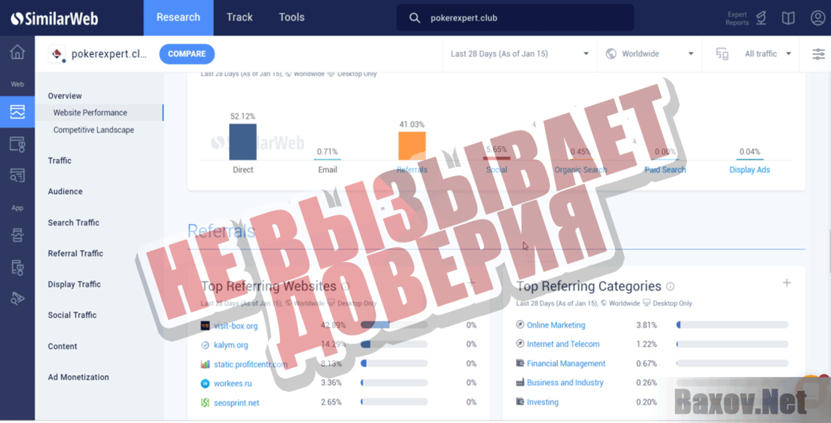
Task: Click the 3.81% Online Marketing value
Action: (x=646, y=325)
